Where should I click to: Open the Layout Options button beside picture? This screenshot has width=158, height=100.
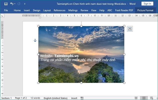point(130,29)
